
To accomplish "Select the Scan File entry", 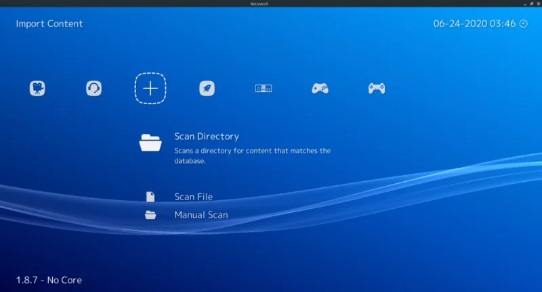I will click(x=180, y=197).
